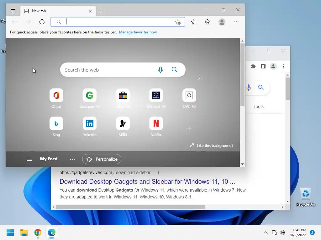The width and height of the screenshot is (321, 240).
Task: Click the Personalize button
Action: (102, 159)
